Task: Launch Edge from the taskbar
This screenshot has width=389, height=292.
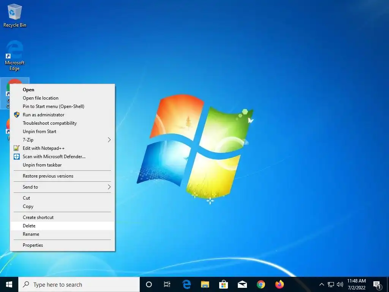Action: (187, 284)
